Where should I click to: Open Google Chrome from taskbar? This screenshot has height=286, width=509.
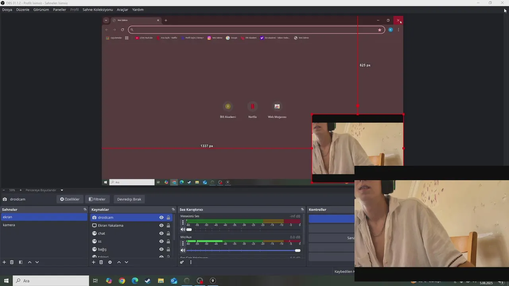pyautogui.click(x=122, y=281)
